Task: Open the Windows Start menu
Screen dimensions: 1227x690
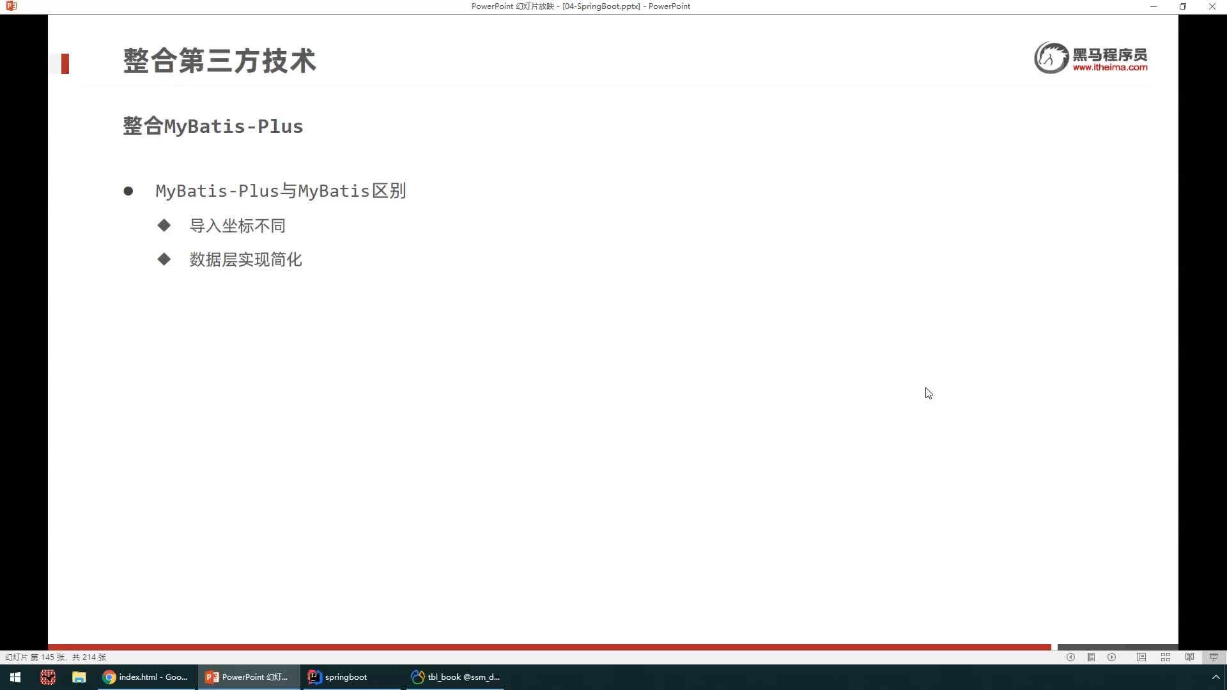Action: pos(15,677)
